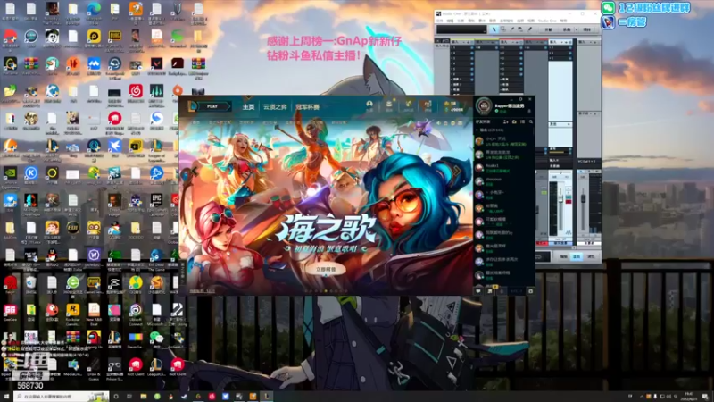Click the 浏览 view button in Studio One

coord(591,256)
